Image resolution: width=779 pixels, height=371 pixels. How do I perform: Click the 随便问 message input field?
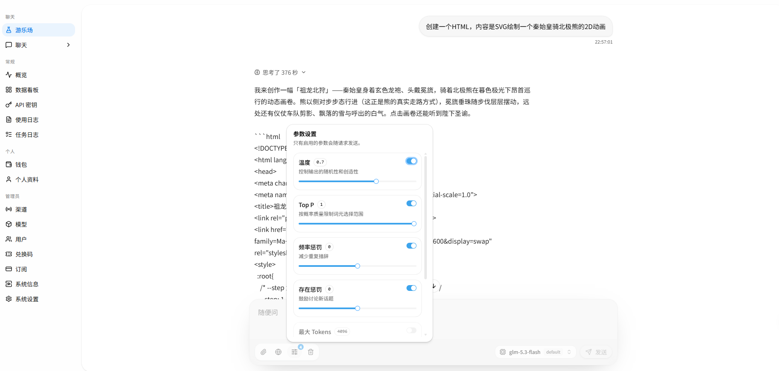pyautogui.click(x=433, y=320)
